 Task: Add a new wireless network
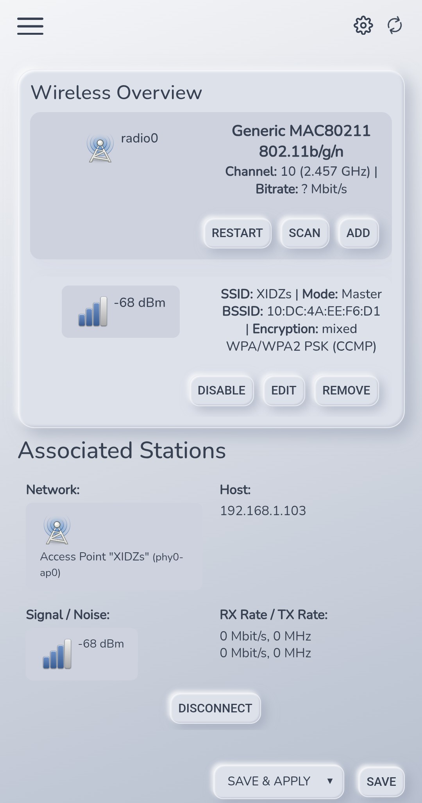[358, 233]
